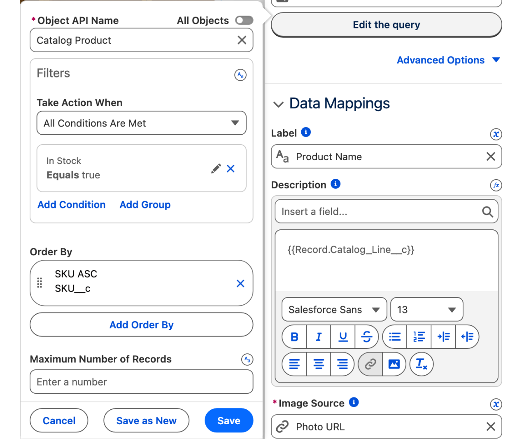
Task: Remove text formatting
Action: click(422, 364)
